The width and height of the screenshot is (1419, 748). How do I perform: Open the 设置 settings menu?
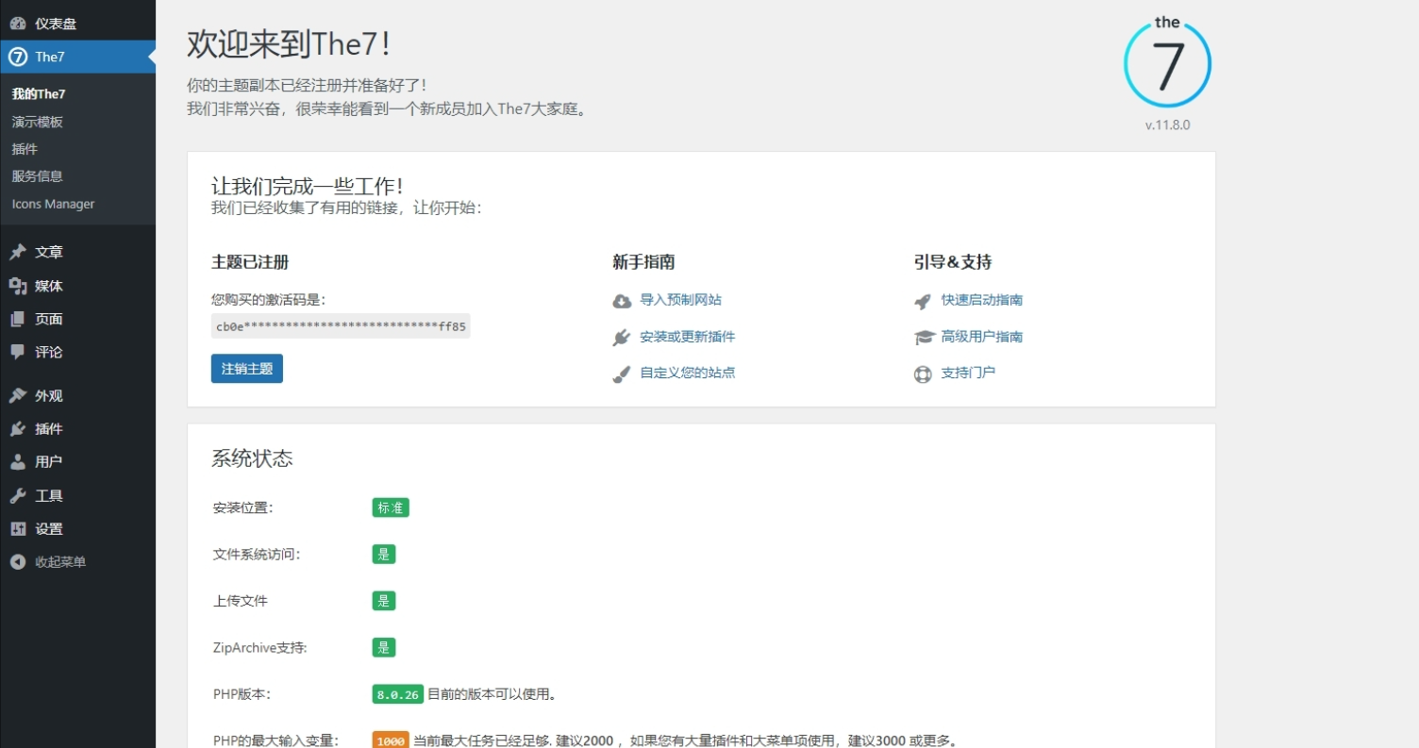tap(77, 529)
